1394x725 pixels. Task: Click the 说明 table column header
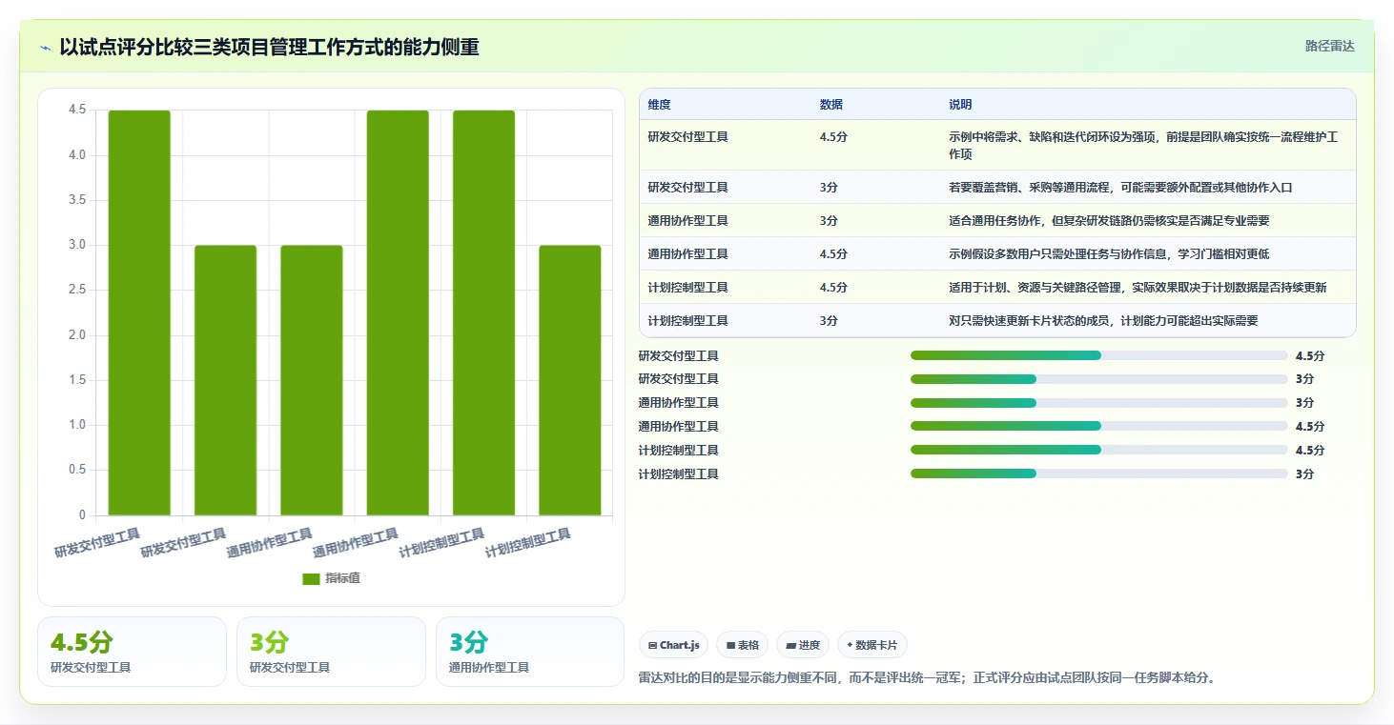960,105
